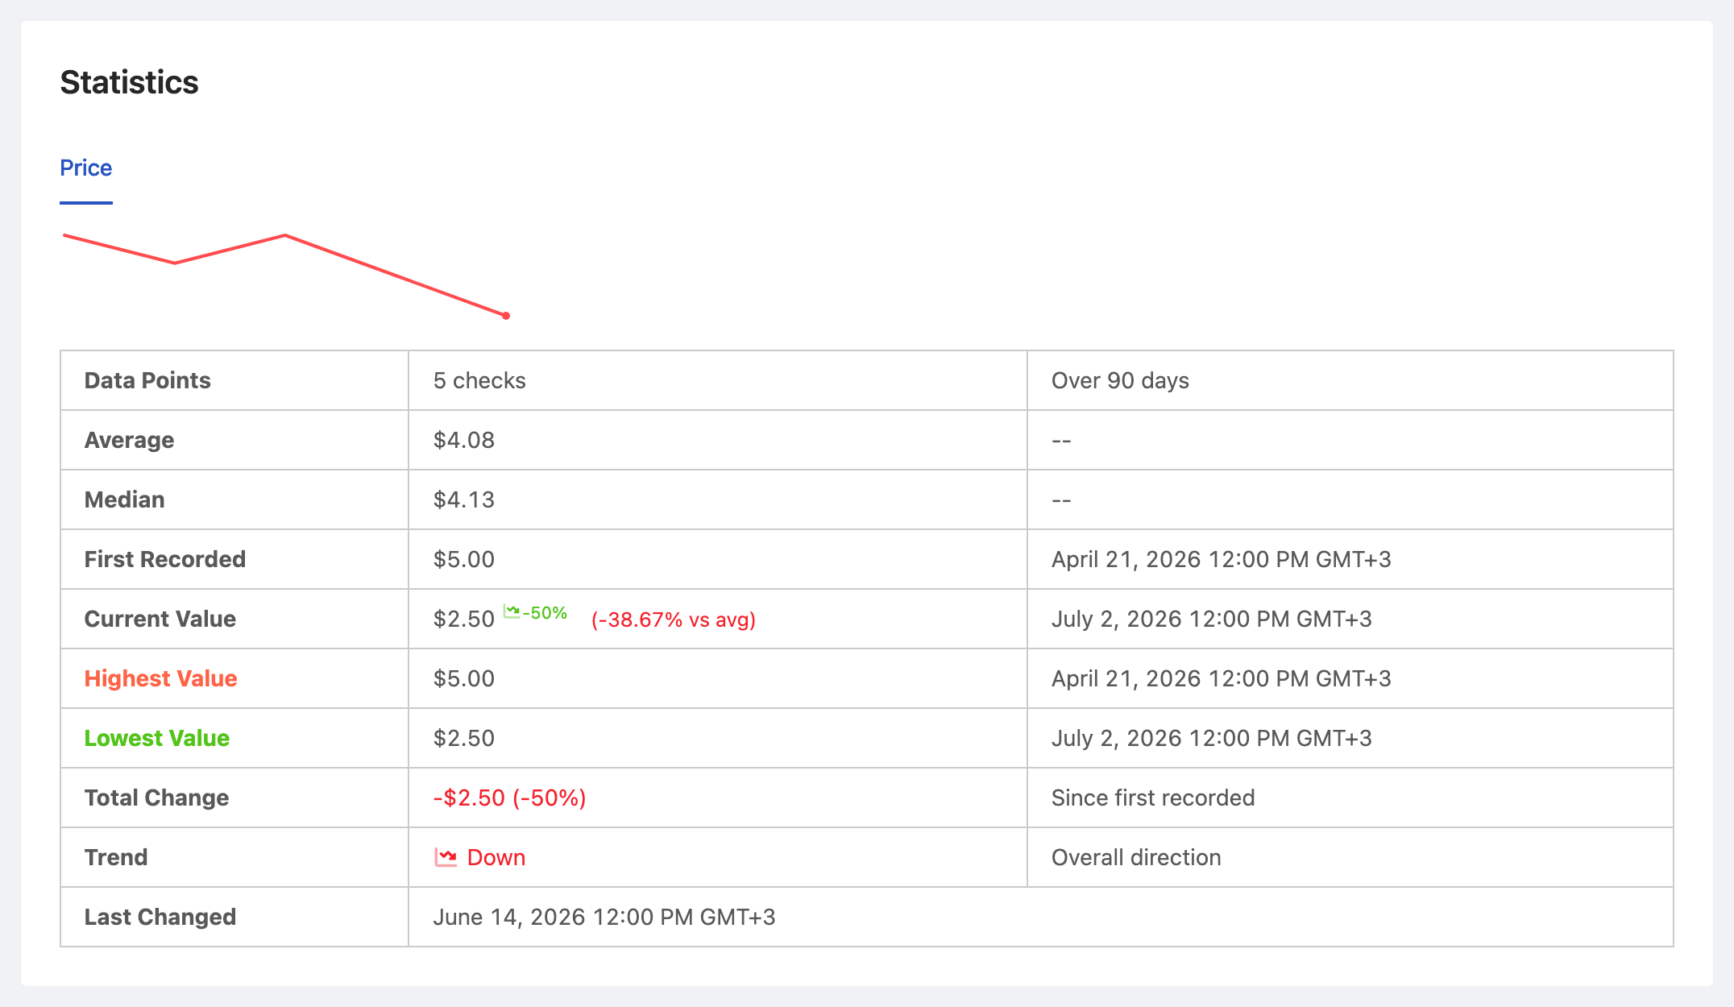Screen dimensions: 1734x1007
Task: Click the June 14, 2026 last changed date
Action: [x=604, y=917]
